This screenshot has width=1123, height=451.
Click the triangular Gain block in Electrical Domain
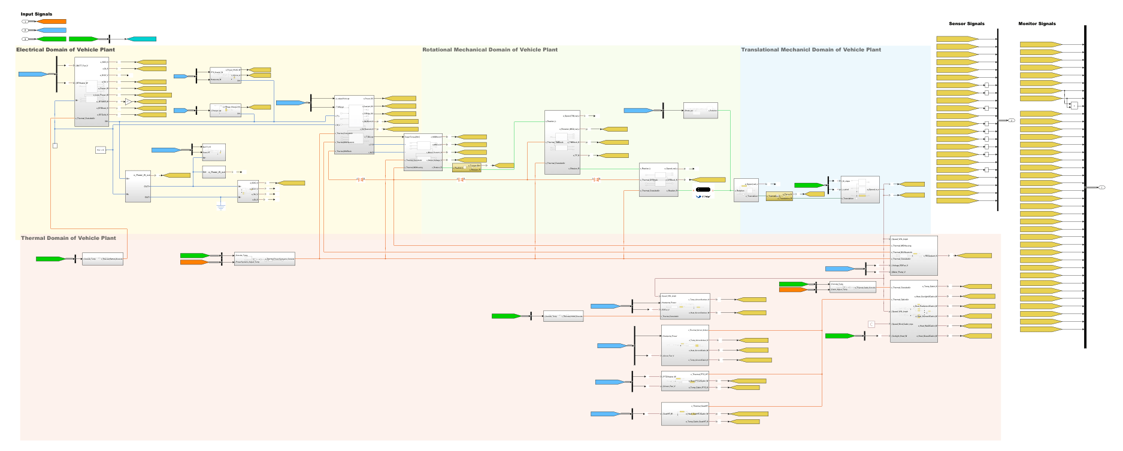(128, 102)
